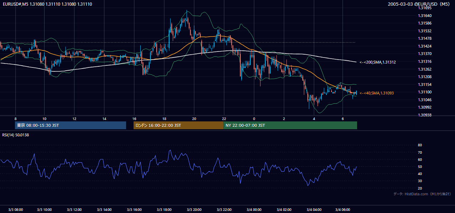Click the EURUSD#,M5 chart title text
455x213 pixels.
(x=47, y=4)
